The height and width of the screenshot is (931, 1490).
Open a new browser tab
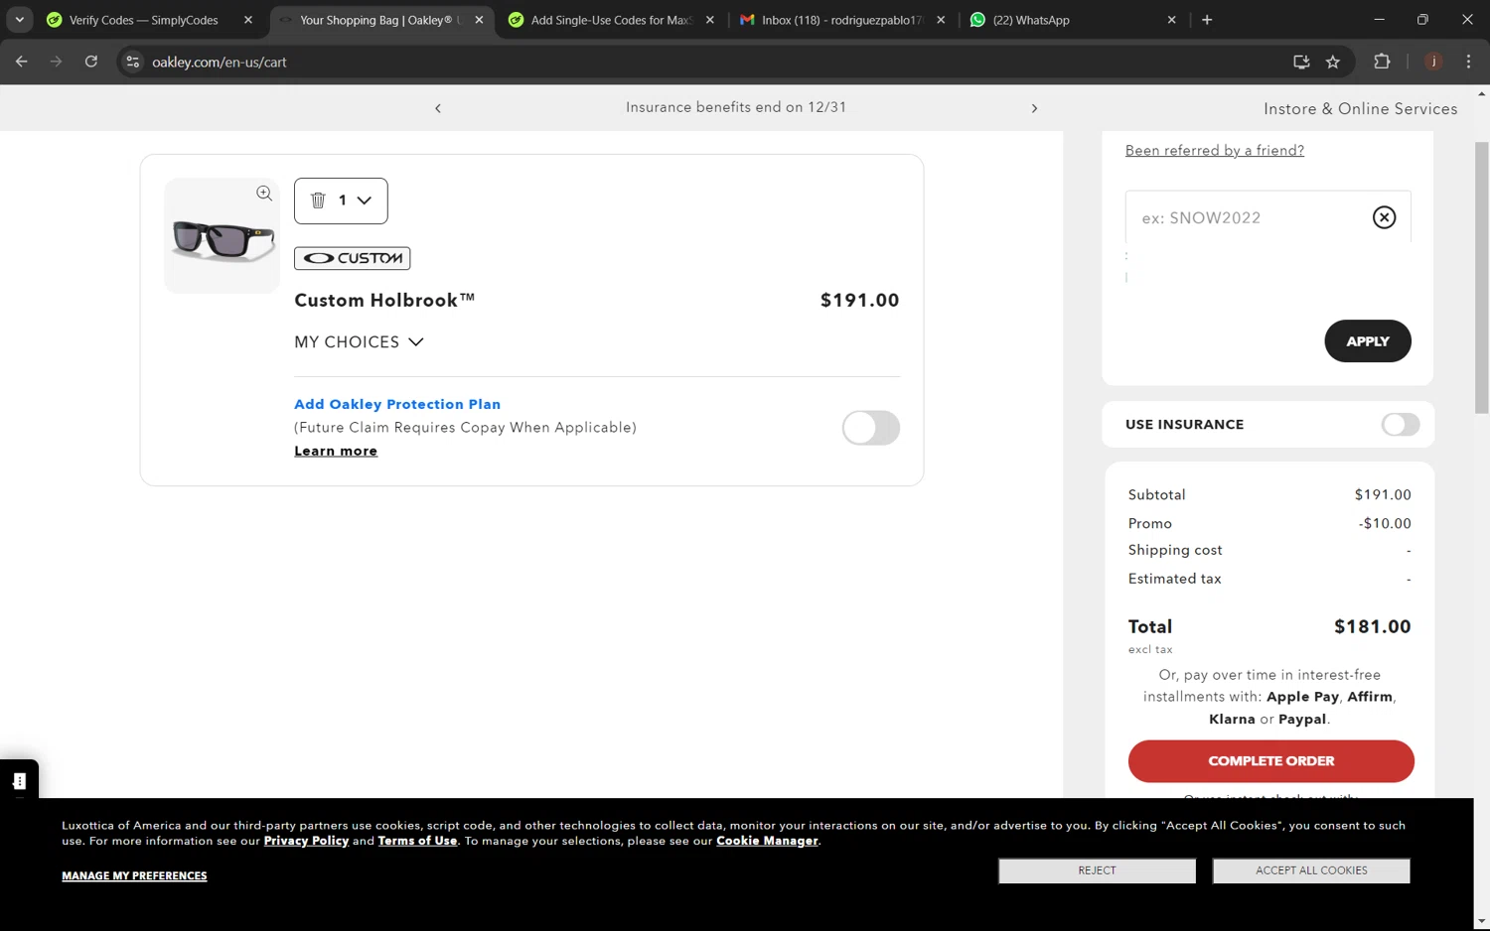tap(1207, 20)
